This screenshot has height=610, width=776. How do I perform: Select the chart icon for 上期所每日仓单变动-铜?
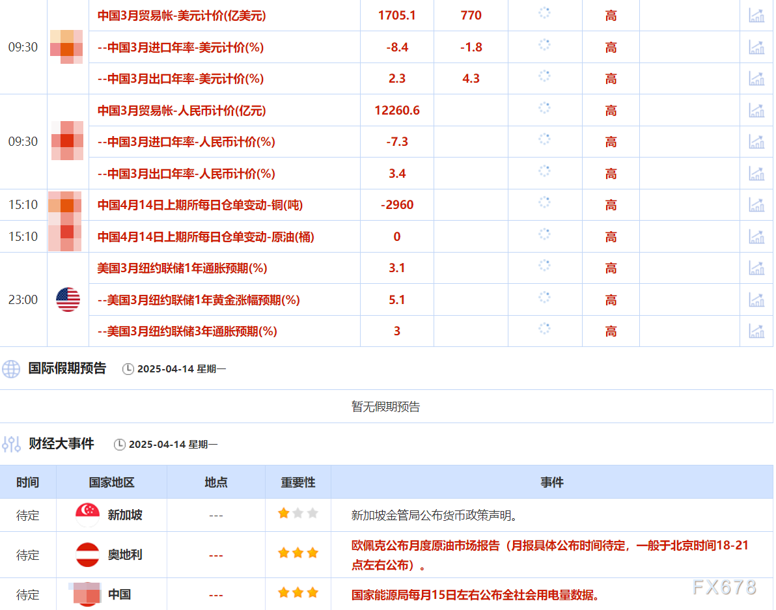click(756, 204)
